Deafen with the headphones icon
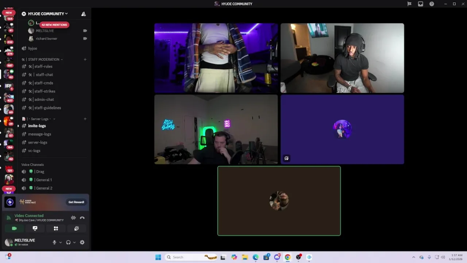Image resolution: width=467 pixels, height=263 pixels. pos(68,242)
